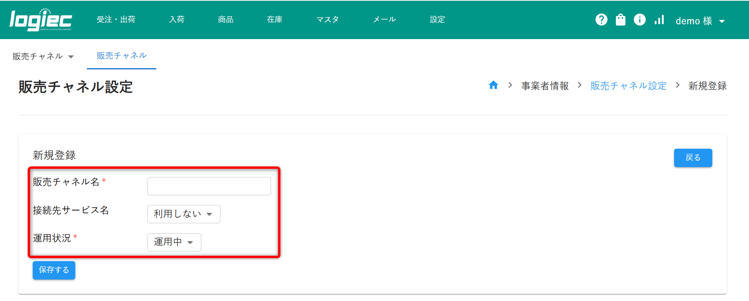Open the 販売チャネル dropdown in sub-navigation
Image resolution: width=749 pixels, height=301 pixels.
click(x=43, y=56)
